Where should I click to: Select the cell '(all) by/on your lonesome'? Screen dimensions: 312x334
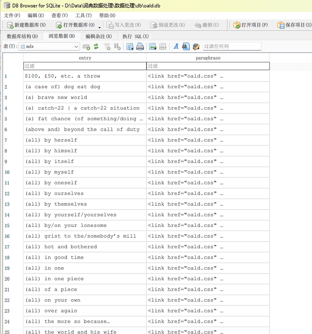coord(85,226)
